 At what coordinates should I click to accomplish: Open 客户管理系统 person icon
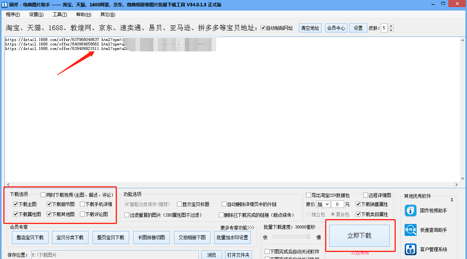pyautogui.click(x=411, y=249)
